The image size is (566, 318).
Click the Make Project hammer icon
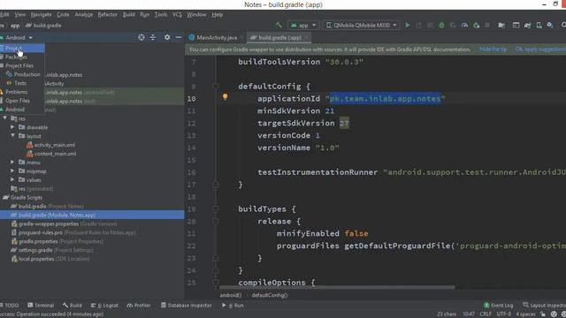coord(279,25)
